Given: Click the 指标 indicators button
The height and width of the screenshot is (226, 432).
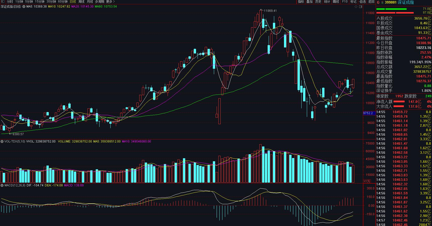Looking at the screenshot, I should click(301, 2).
